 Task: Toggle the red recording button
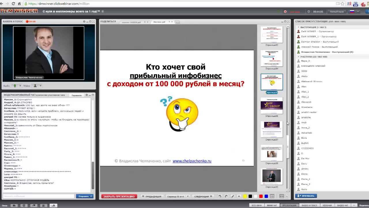coord(285,12)
